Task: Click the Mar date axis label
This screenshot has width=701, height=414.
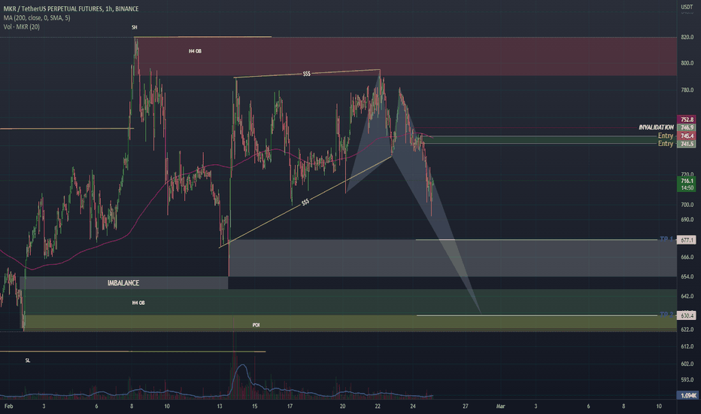Action: (500, 406)
